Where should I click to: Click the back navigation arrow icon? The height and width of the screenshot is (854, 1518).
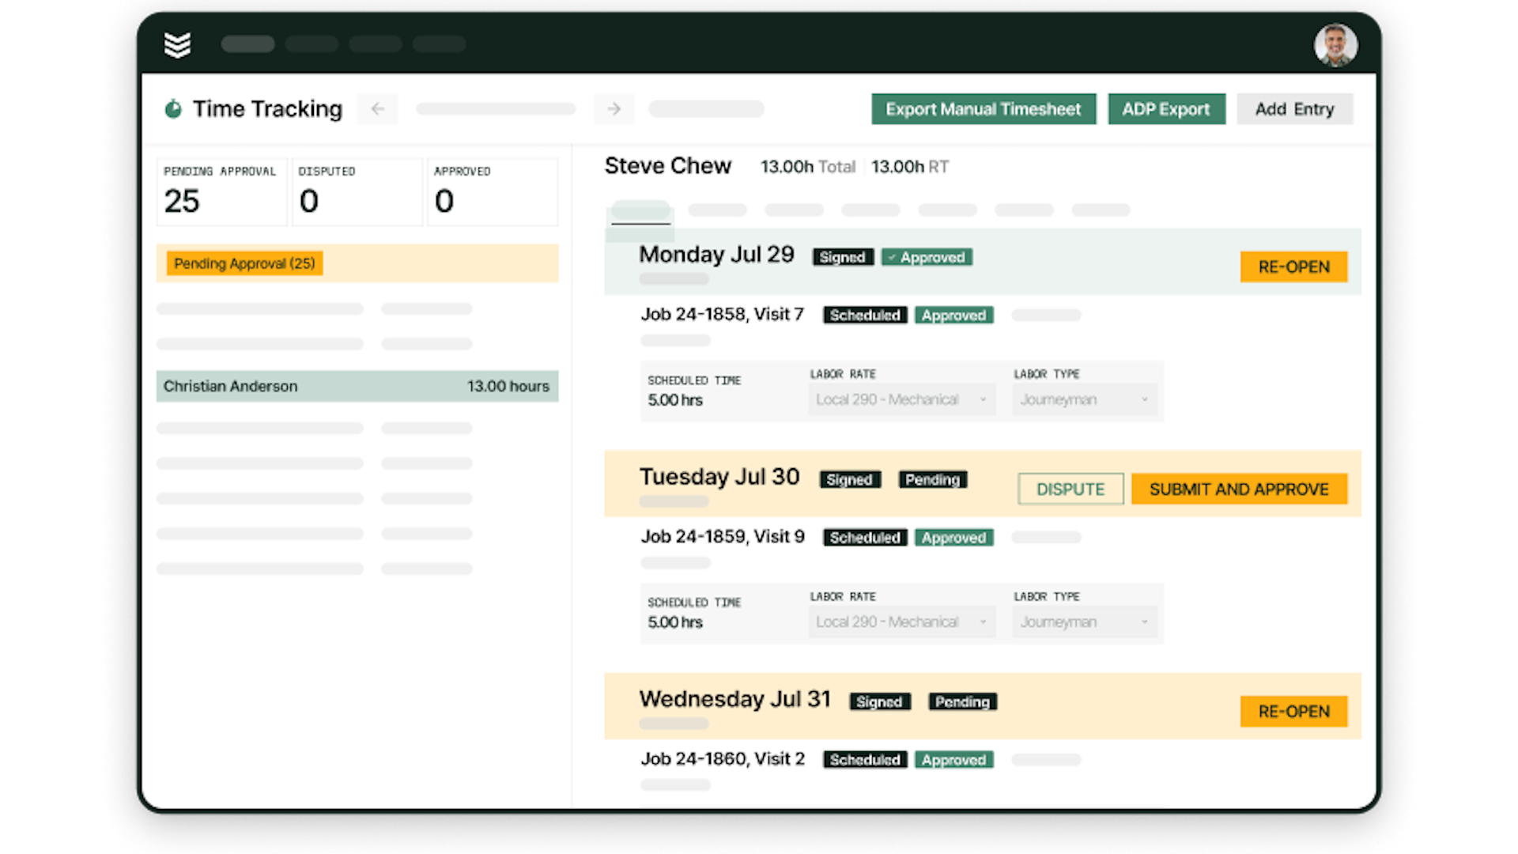point(377,108)
